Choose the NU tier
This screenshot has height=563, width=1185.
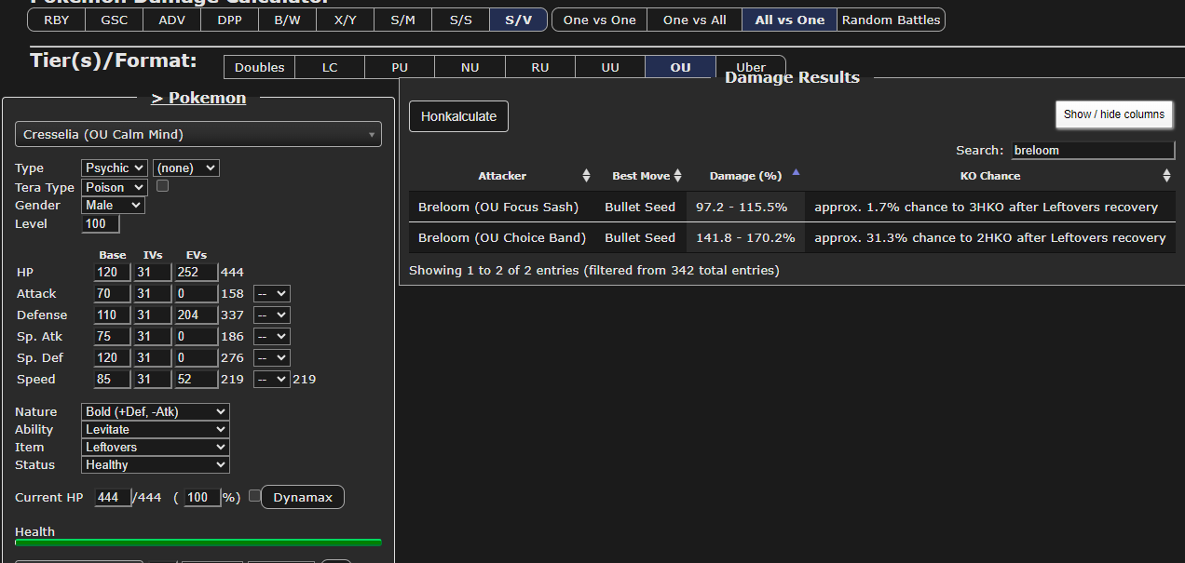coord(470,67)
